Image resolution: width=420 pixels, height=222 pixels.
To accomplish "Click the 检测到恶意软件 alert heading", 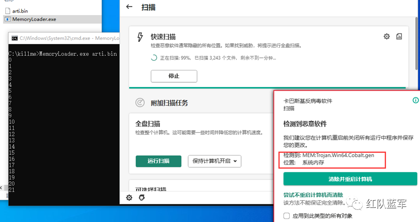I will click(x=305, y=124).
